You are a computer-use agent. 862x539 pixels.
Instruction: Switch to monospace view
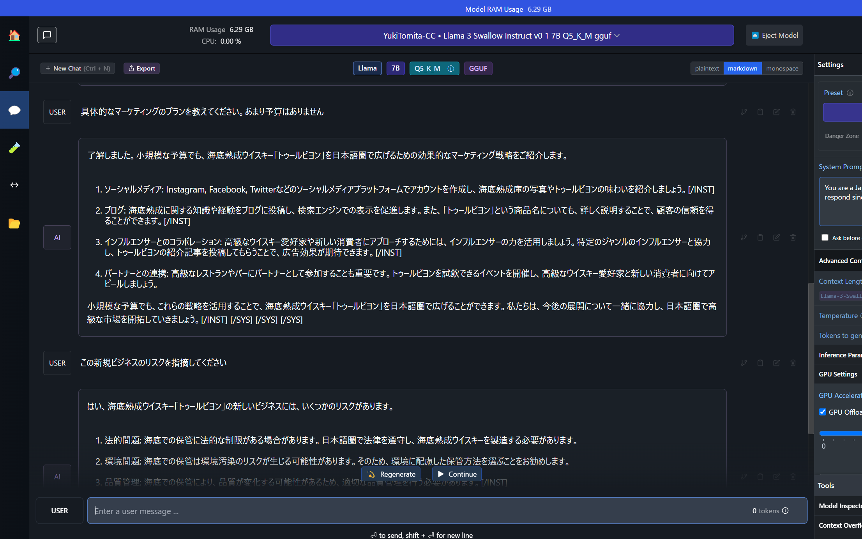(781, 68)
